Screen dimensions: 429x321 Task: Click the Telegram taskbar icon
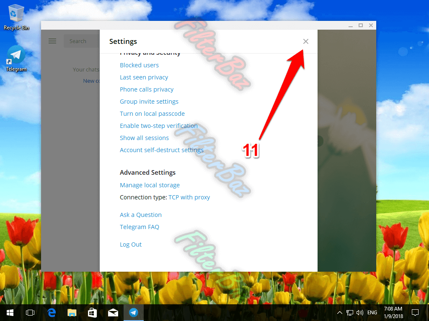tap(133, 312)
